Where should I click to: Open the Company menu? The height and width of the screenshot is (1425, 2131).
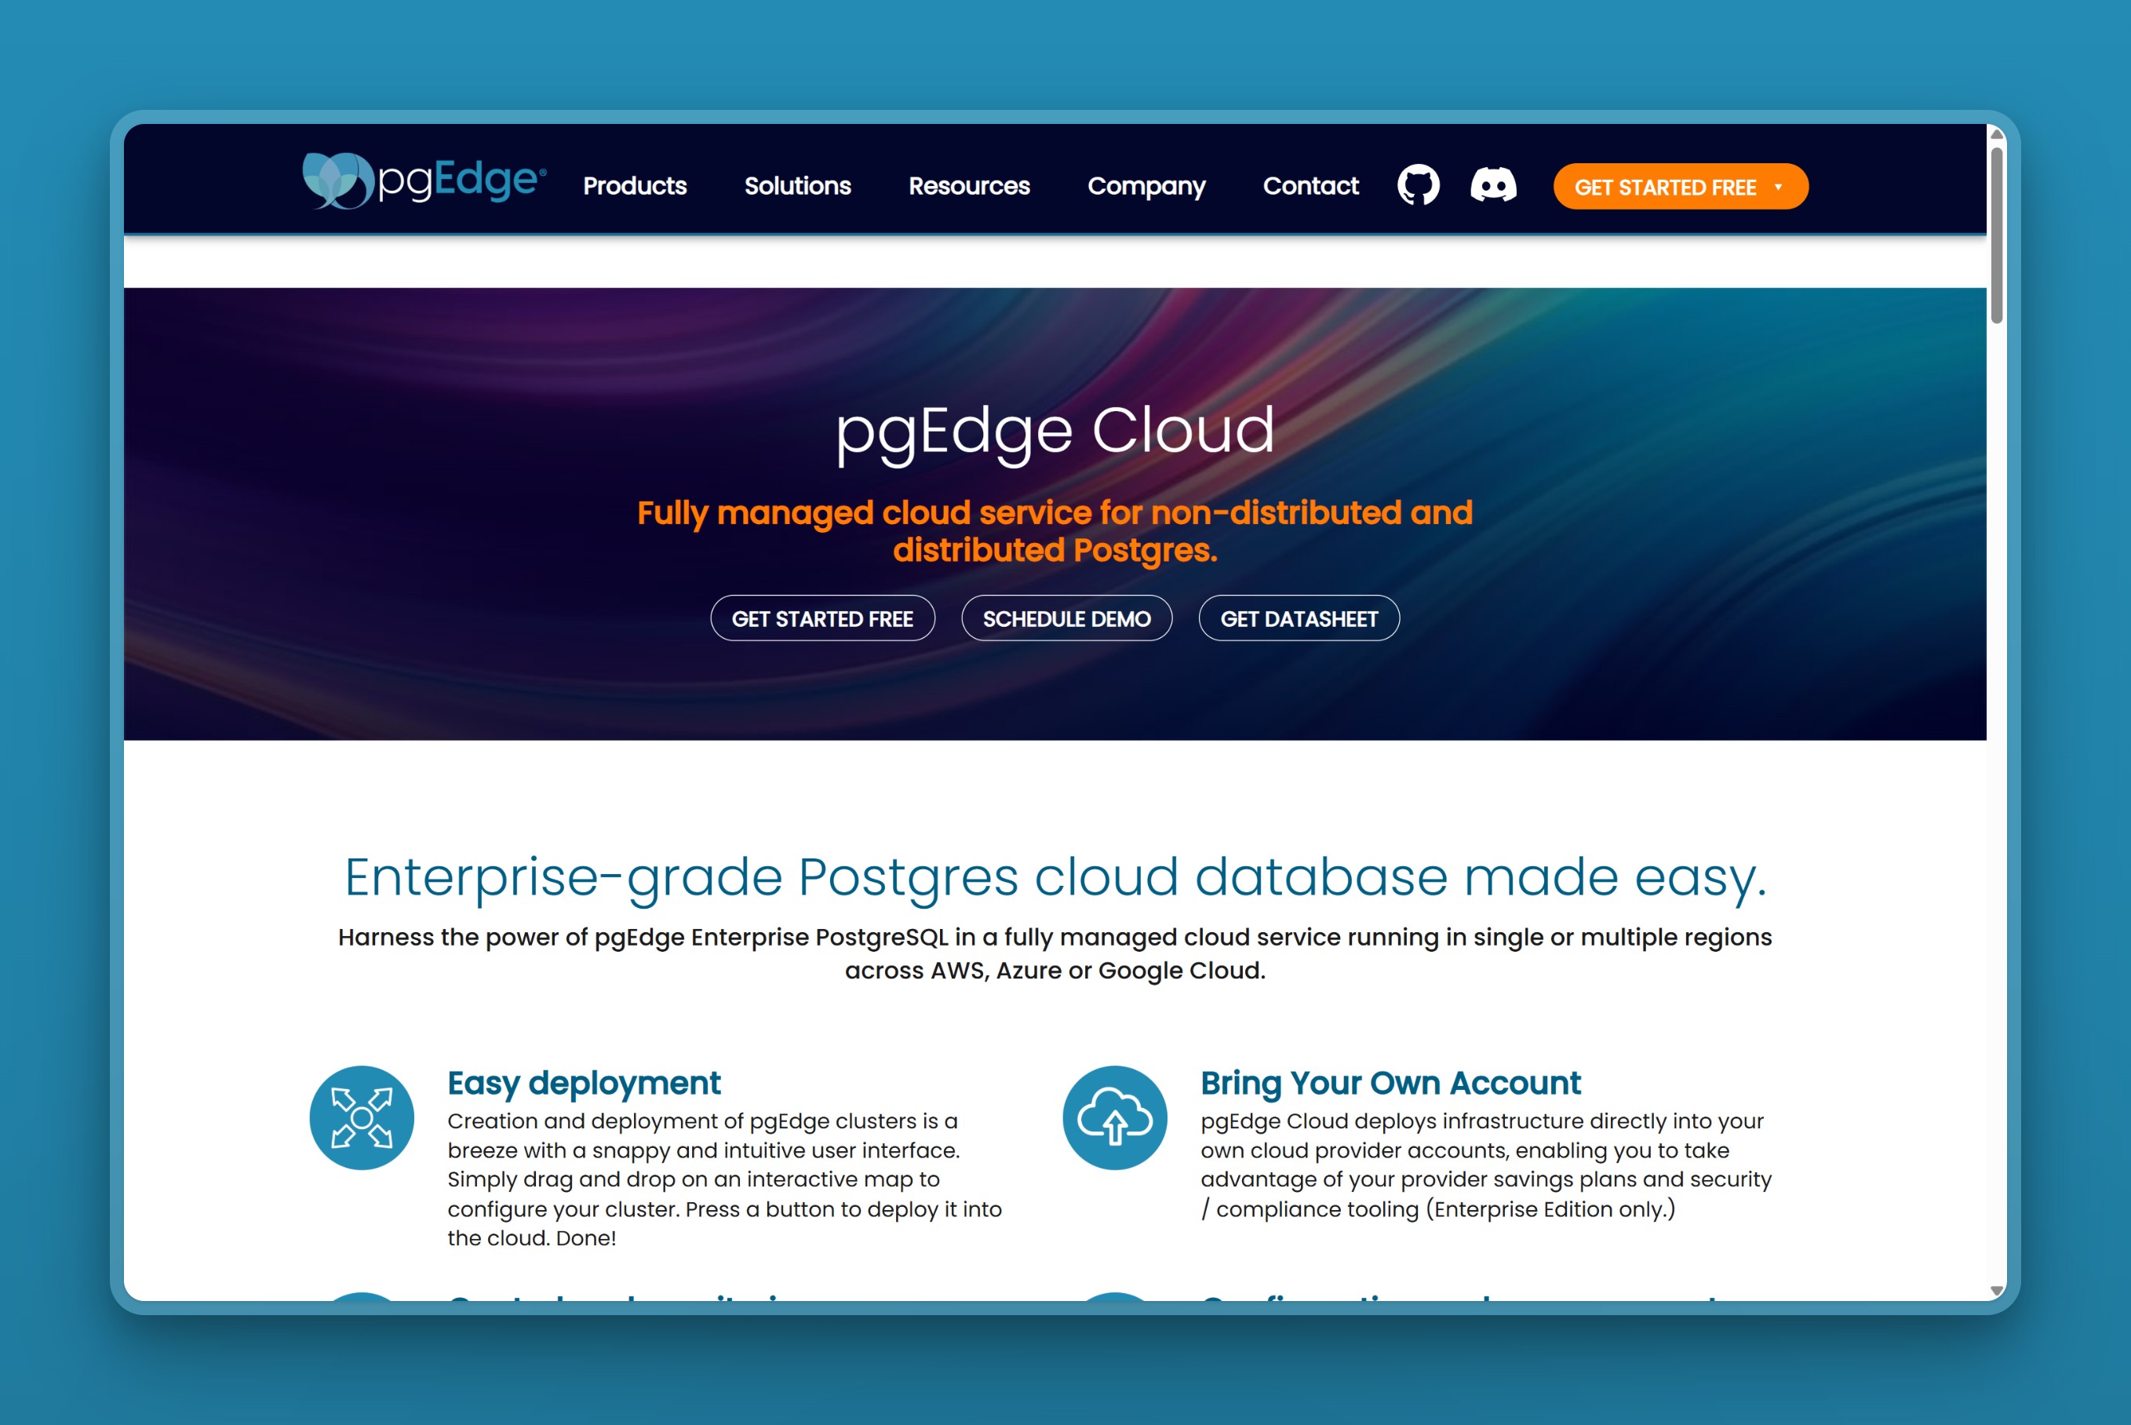(1147, 186)
